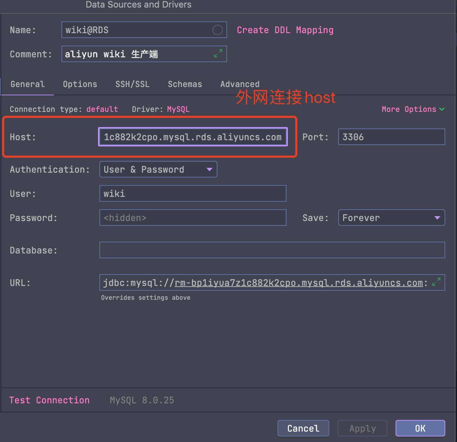Expand the Comment field editor
Screen dimensions: 457x442
pyautogui.click(x=218, y=53)
